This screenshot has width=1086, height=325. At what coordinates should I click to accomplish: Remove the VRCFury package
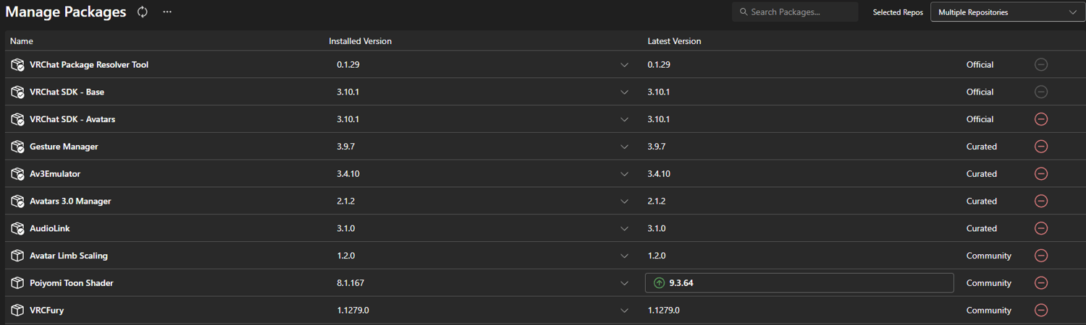tap(1041, 311)
